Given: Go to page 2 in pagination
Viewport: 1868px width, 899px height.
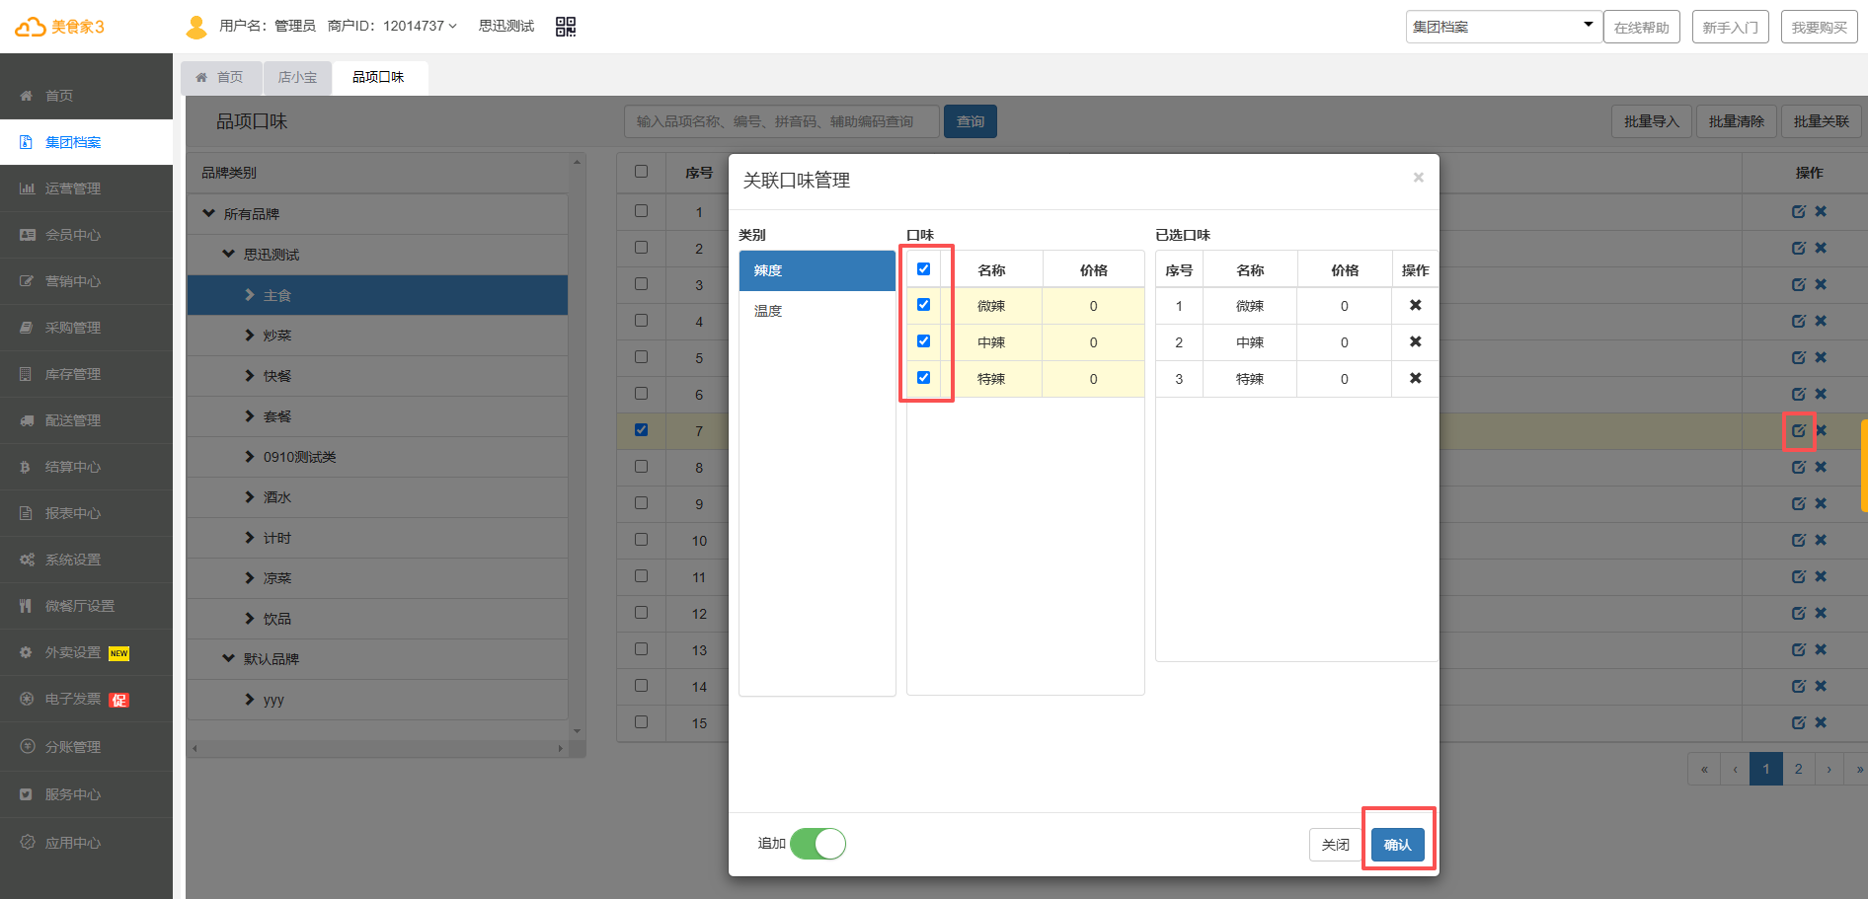Looking at the screenshot, I should (1798, 769).
